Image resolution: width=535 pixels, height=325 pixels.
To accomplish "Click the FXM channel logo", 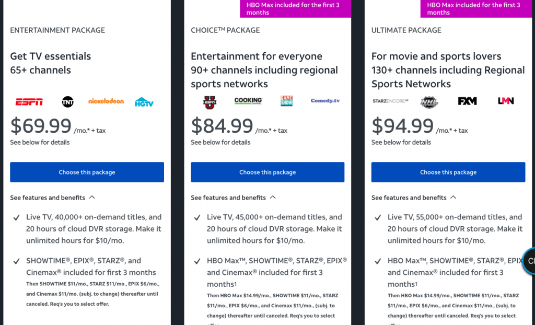I will pos(467,101).
